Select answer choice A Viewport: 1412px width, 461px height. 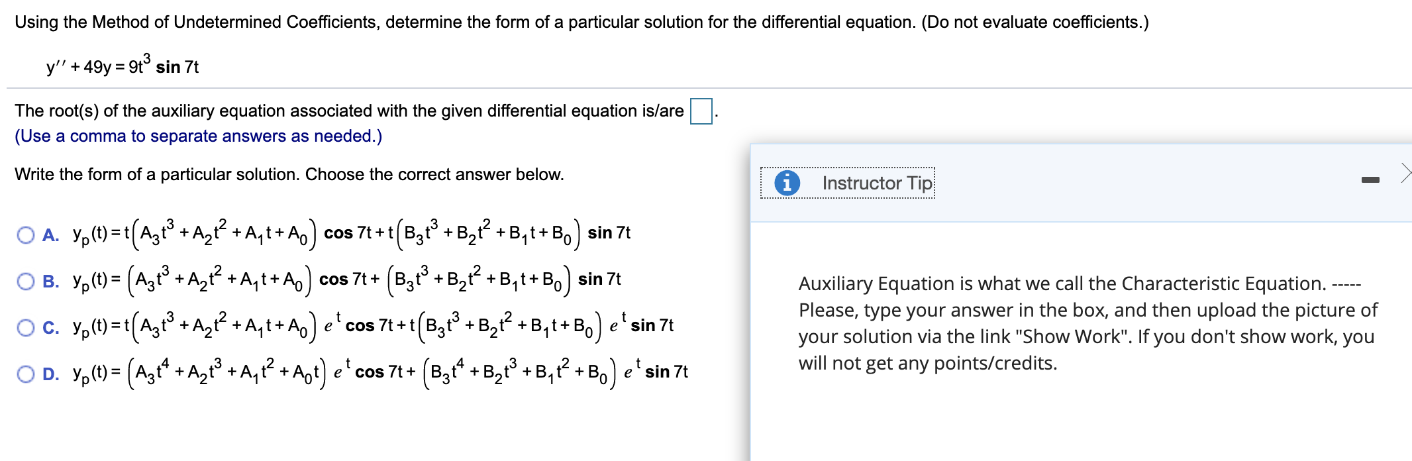pyautogui.click(x=26, y=234)
